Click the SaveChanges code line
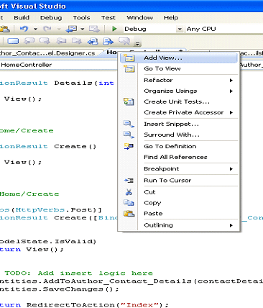Image resolution: width=263 pixels, height=308 pixels. [x=60, y=289]
